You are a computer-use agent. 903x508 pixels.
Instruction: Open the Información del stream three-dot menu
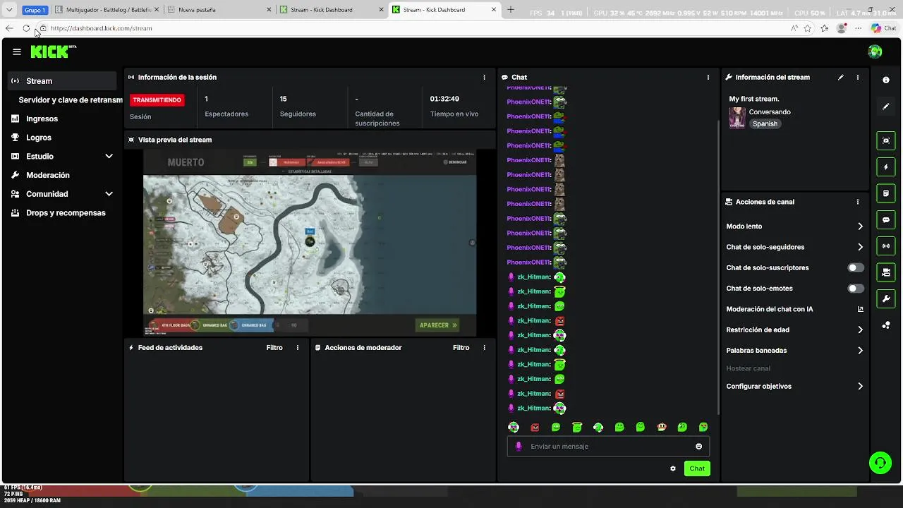pos(858,78)
